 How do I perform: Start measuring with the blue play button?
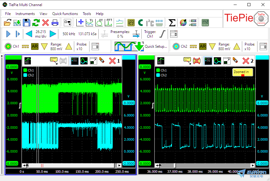coord(8,34)
